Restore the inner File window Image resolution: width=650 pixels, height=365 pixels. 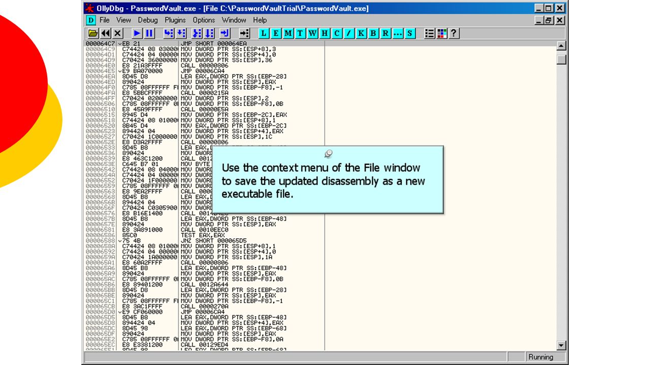pos(549,20)
